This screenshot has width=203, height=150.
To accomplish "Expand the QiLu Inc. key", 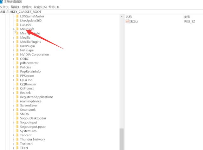I will point(14,80).
